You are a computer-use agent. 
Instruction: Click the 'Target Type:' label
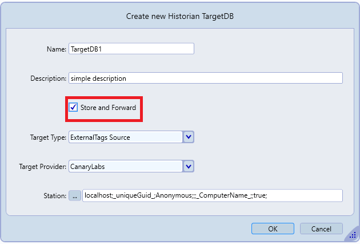[48, 137]
